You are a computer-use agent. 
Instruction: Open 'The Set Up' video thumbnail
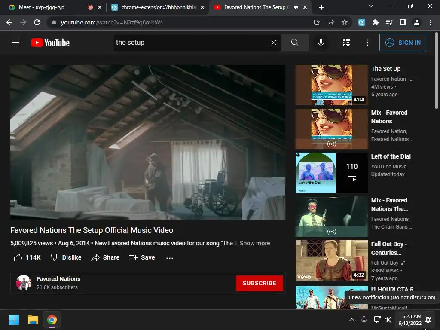tap(331, 85)
